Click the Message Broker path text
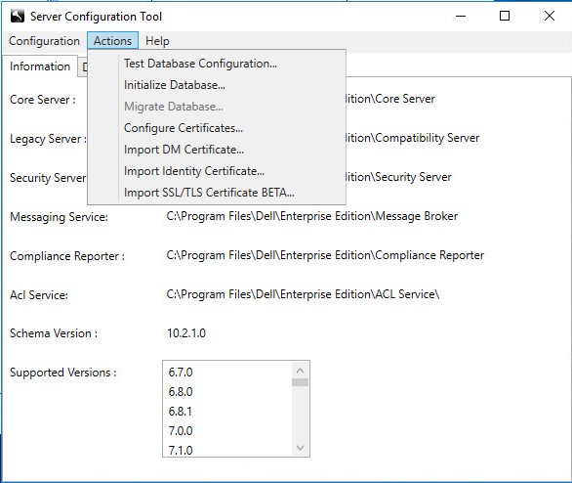Viewport: 572px width, 483px height. click(312, 216)
